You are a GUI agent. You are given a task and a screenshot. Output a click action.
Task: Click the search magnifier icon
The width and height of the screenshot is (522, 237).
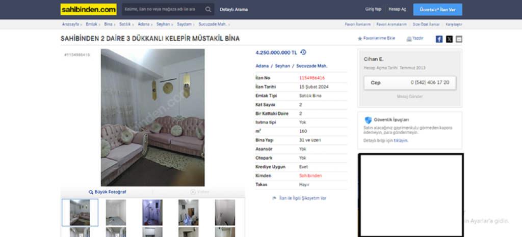coord(208,10)
